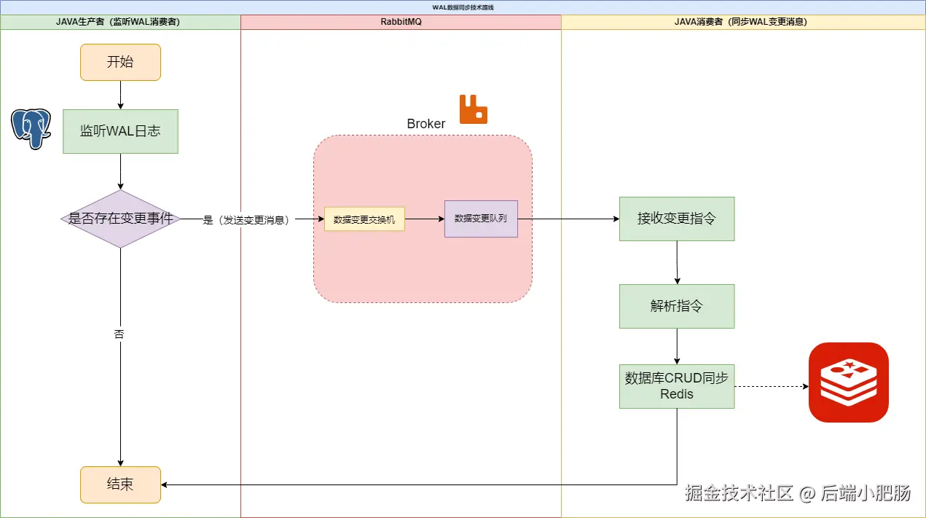
Task: Click the 数据变更队列 queue node
Action: click(x=481, y=219)
